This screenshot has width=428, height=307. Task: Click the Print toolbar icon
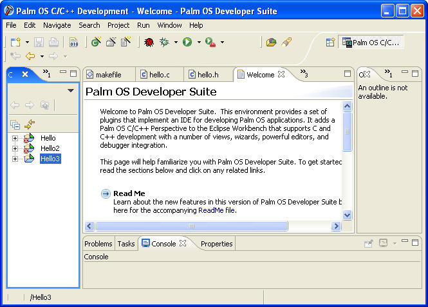[x=53, y=42]
